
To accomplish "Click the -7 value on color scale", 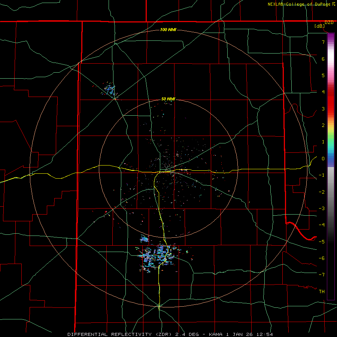I will tap(322, 275).
